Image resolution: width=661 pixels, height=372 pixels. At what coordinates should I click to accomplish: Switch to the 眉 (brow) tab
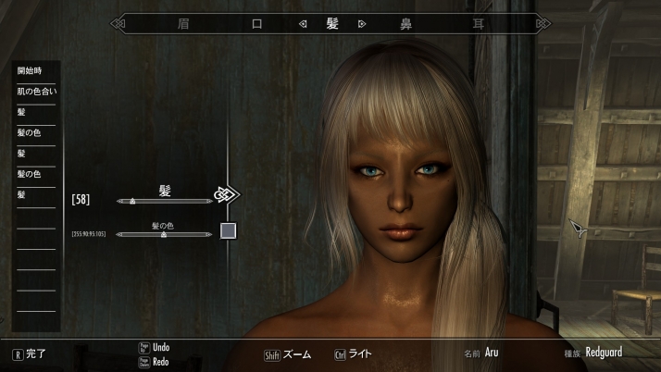point(183,24)
